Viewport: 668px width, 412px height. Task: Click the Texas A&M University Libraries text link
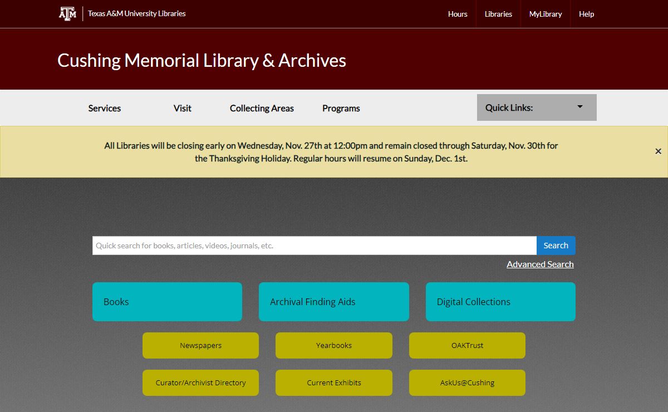click(x=137, y=13)
